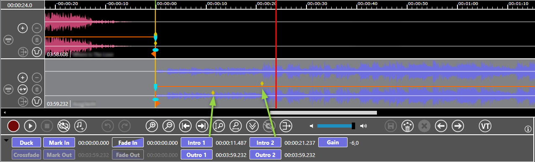
Task: Click the Outro 2 marker button
Action: 265,154
